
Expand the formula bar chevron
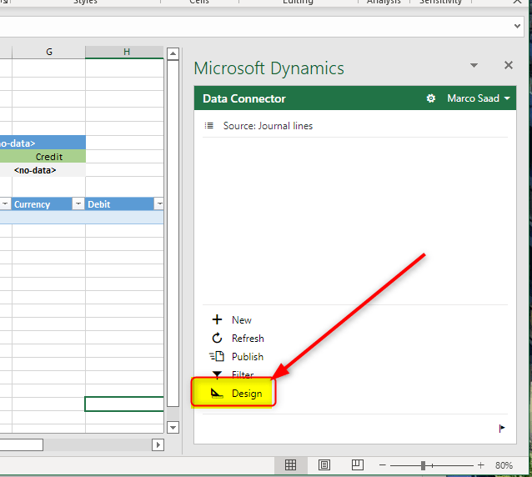click(x=516, y=27)
